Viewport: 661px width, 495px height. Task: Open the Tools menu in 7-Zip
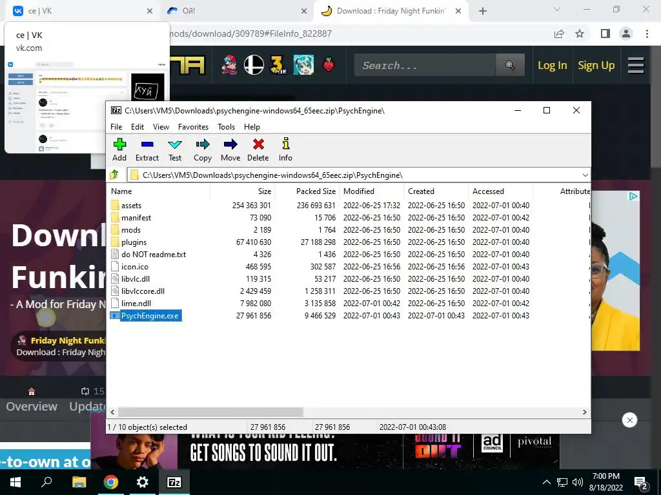pos(226,127)
